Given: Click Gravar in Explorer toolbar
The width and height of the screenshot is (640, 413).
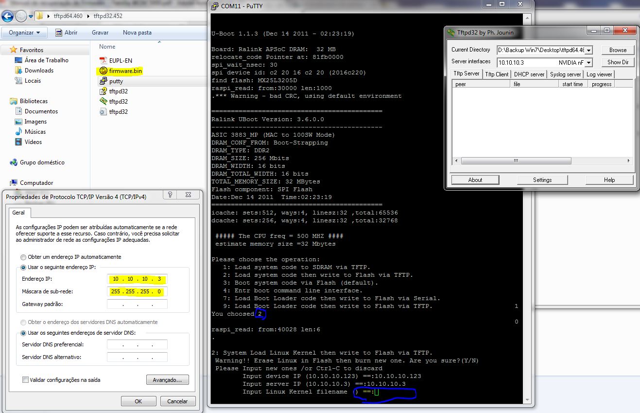Looking at the screenshot, I should (x=100, y=33).
